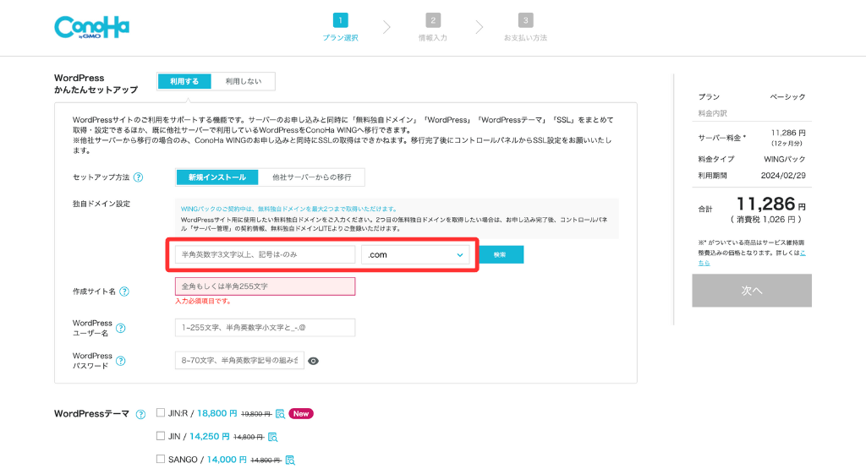866x474 pixels.
Task: Focus the 作成サイト名 input field
Action: 265,286
